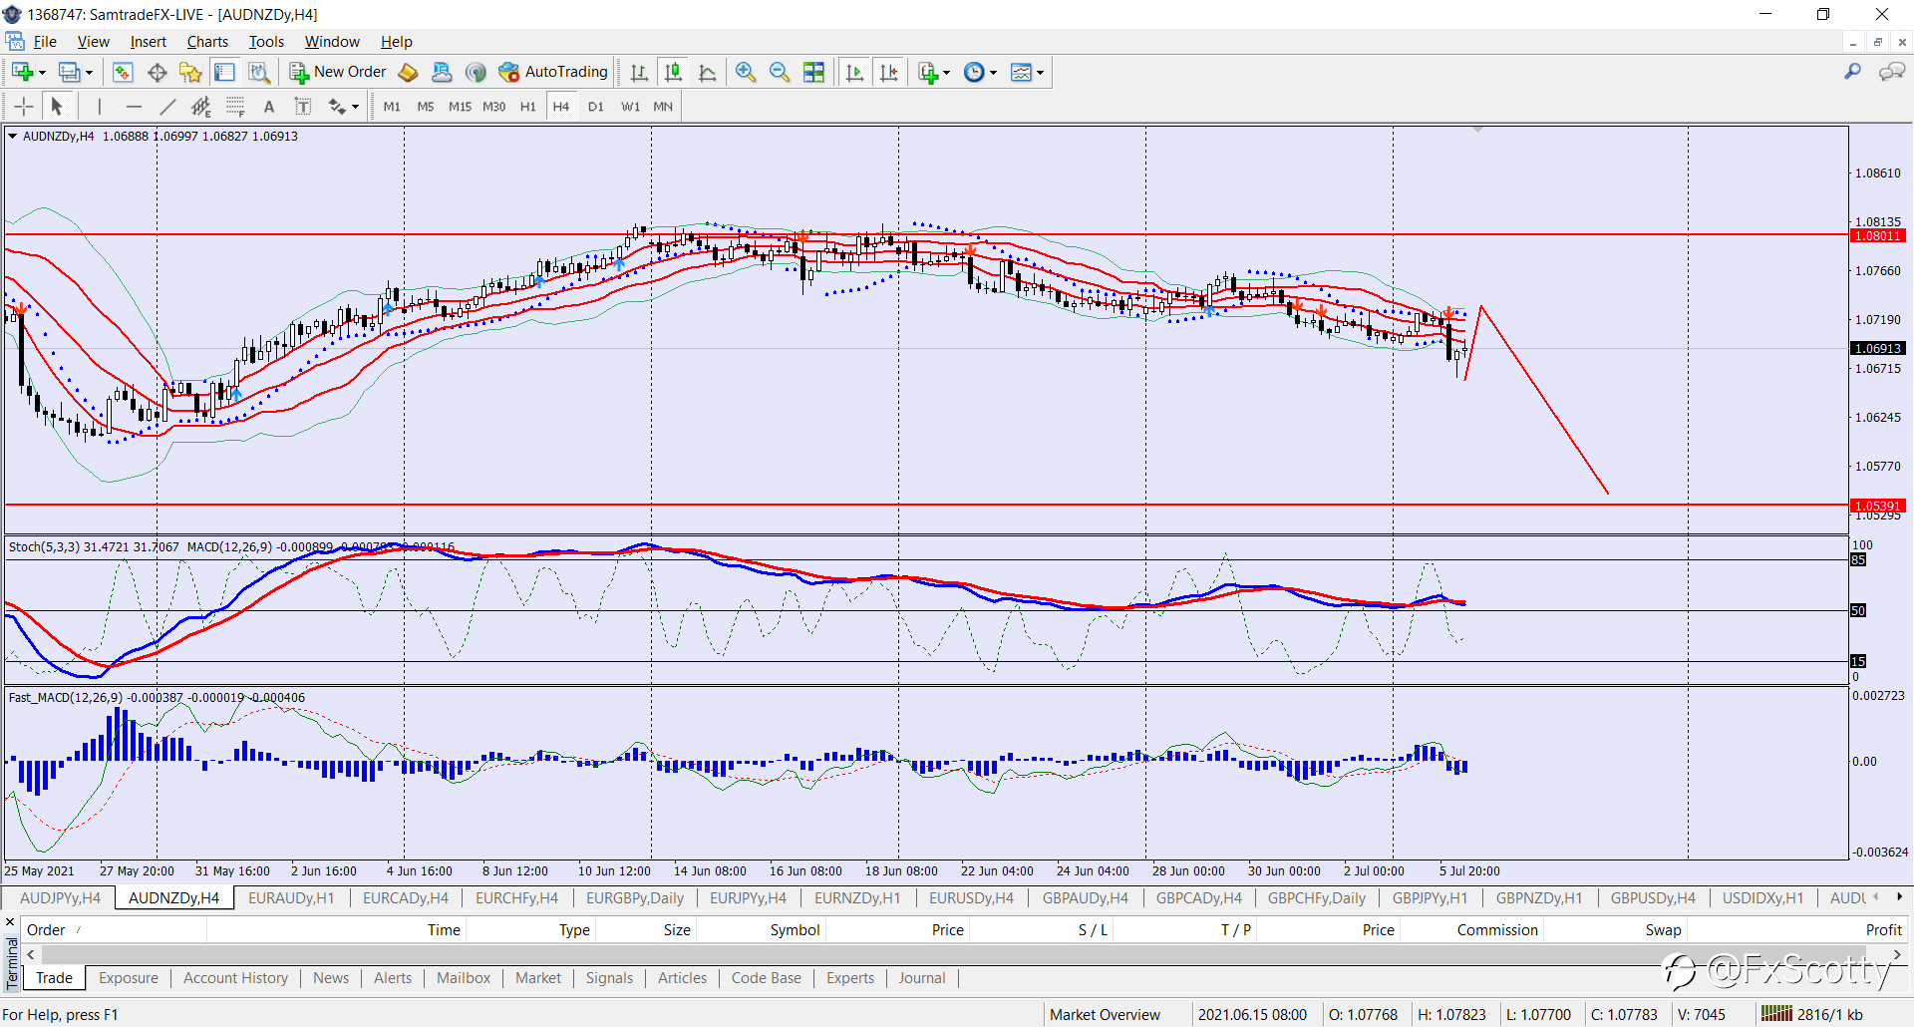Screen dimensions: 1914x1027
Task: Toggle the Terminal panel button
Action: pos(224,72)
